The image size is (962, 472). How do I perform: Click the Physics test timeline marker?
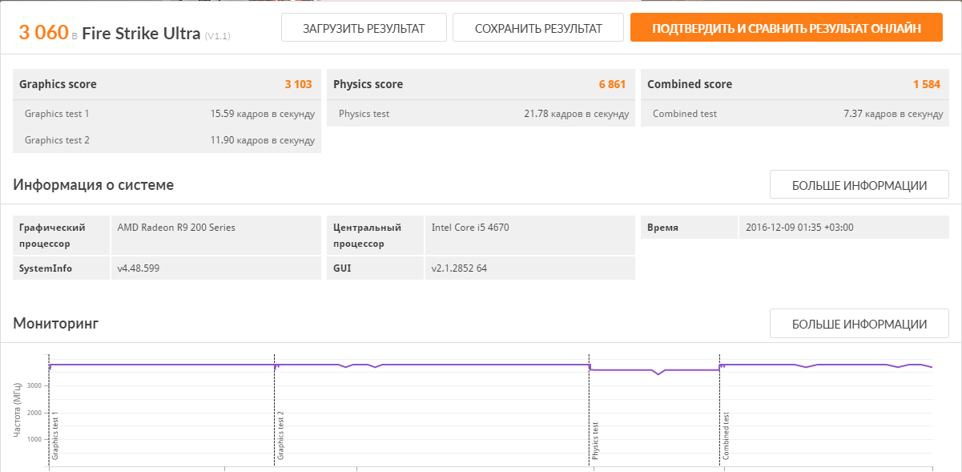(595, 440)
